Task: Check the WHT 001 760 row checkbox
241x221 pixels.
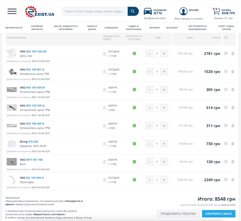Action: tap(226, 161)
